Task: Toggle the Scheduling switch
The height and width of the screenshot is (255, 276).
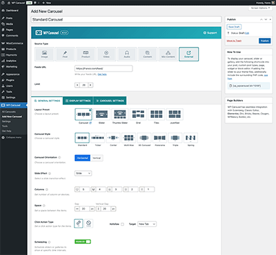Action: tap(83, 242)
